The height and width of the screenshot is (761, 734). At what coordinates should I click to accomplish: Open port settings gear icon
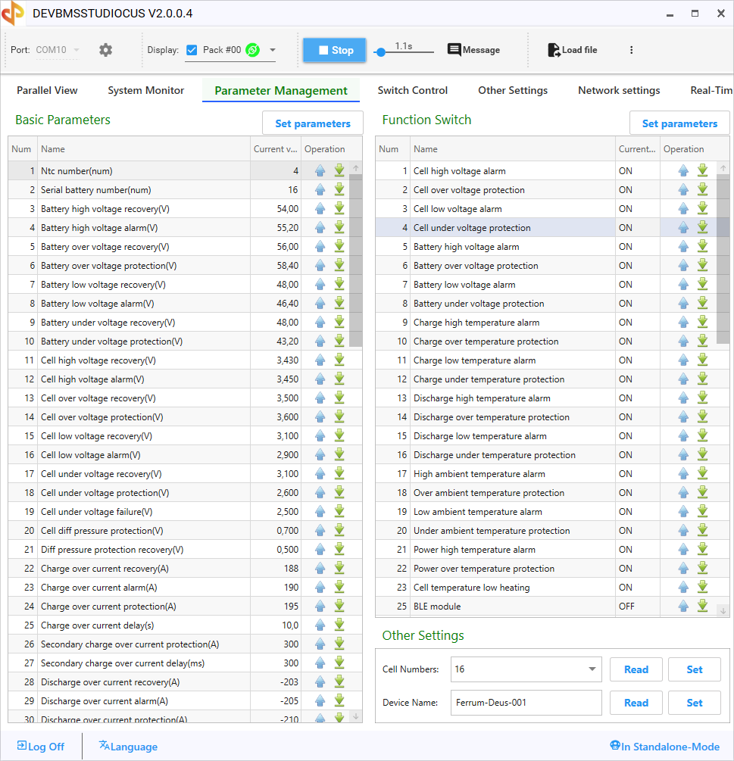click(106, 50)
